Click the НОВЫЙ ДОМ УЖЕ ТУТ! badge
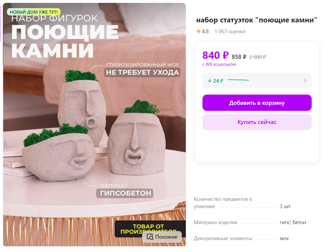This screenshot has height=252, width=328. click(x=34, y=12)
